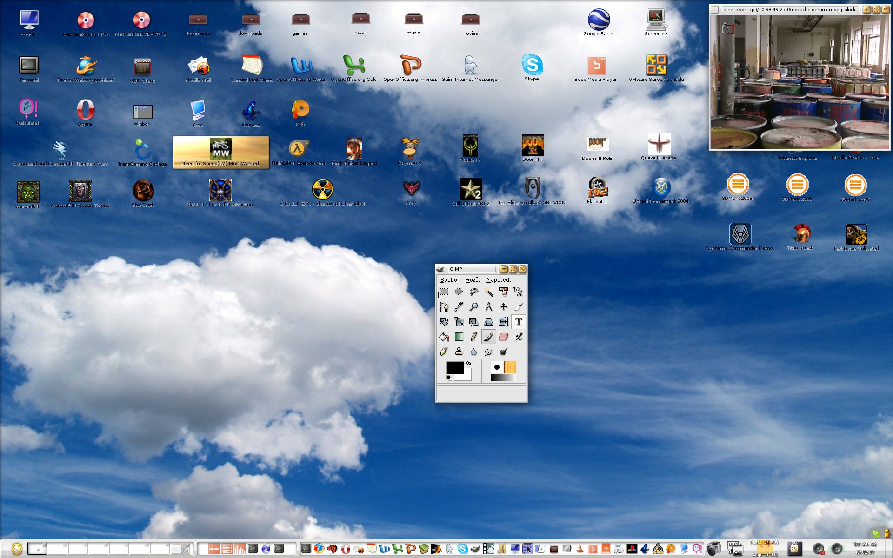Open VMware Server Console shortcut

tap(656, 68)
